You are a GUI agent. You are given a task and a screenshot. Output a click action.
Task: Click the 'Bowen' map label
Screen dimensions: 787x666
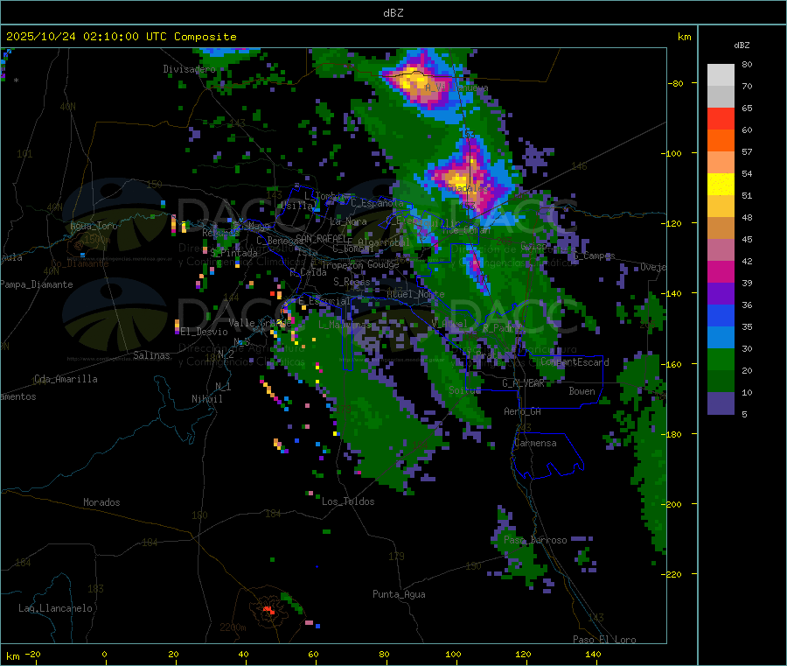pos(582,391)
